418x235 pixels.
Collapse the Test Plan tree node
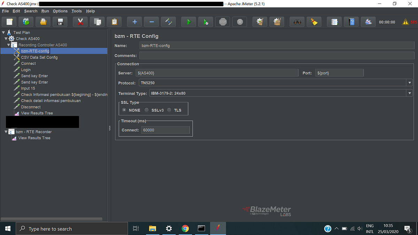click(3, 32)
